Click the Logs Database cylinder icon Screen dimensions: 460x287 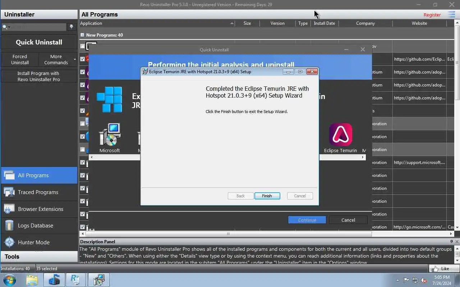(9, 225)
